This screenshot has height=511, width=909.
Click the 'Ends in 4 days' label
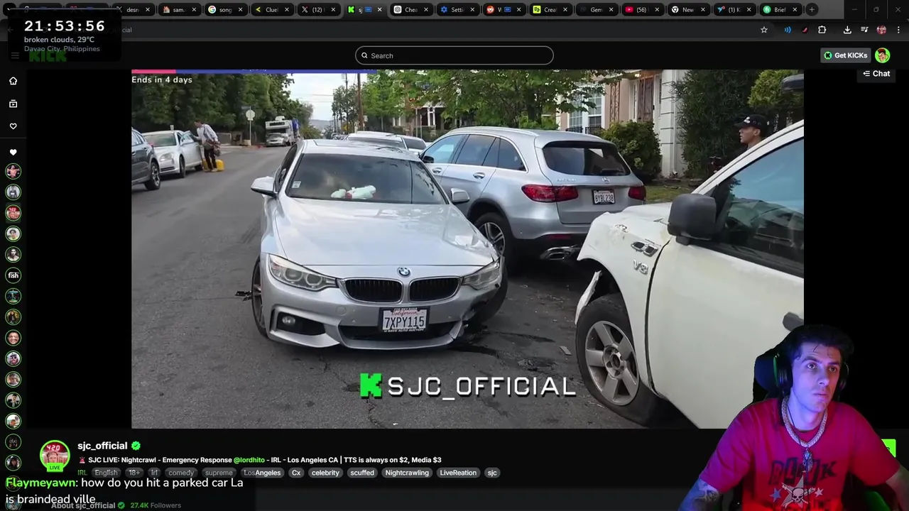(x=162, y=79)
